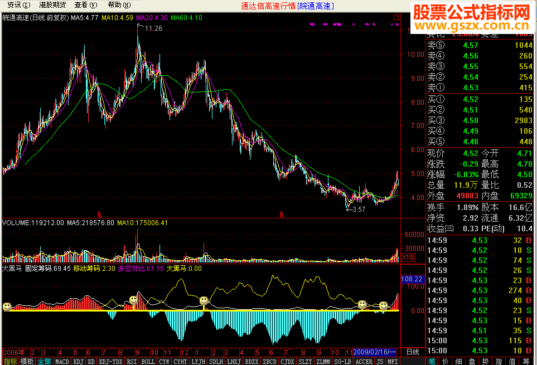The height and width of the screenshot is (365, 537).
Task: Switch to the 指标 tab
Action: click(x=10, y=361)
